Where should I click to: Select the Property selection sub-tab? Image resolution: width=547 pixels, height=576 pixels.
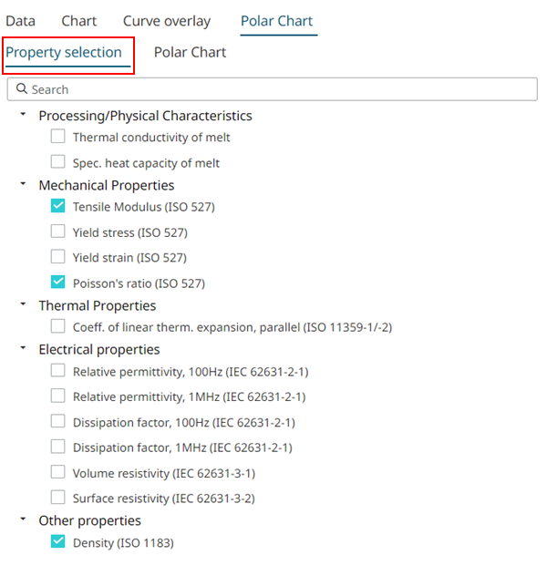64,53
